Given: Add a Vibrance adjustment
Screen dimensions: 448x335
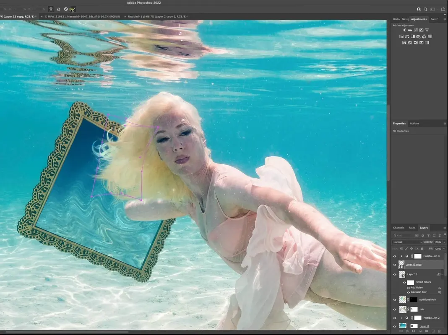Looking at the screenshot, I should 427,30.
